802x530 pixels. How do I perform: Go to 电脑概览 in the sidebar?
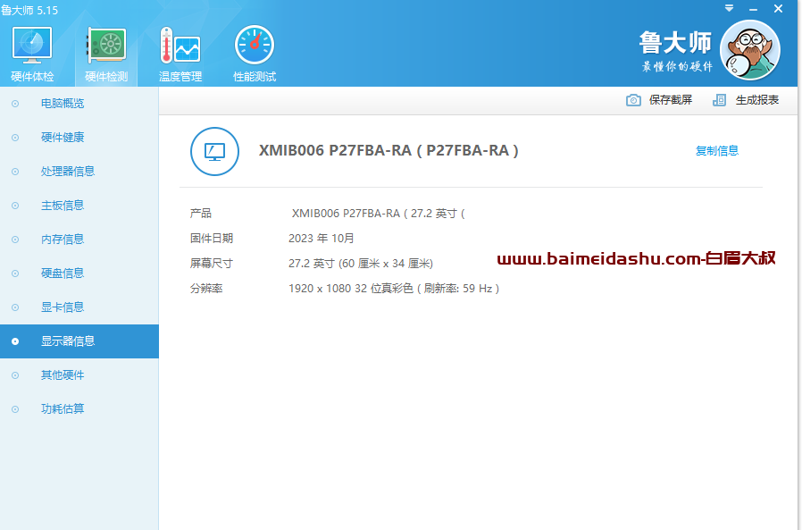pos(79,104)
